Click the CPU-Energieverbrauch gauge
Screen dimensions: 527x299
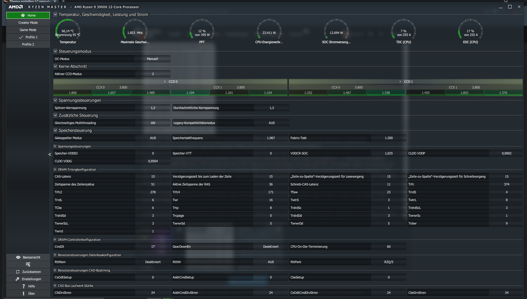pos(269,31)
